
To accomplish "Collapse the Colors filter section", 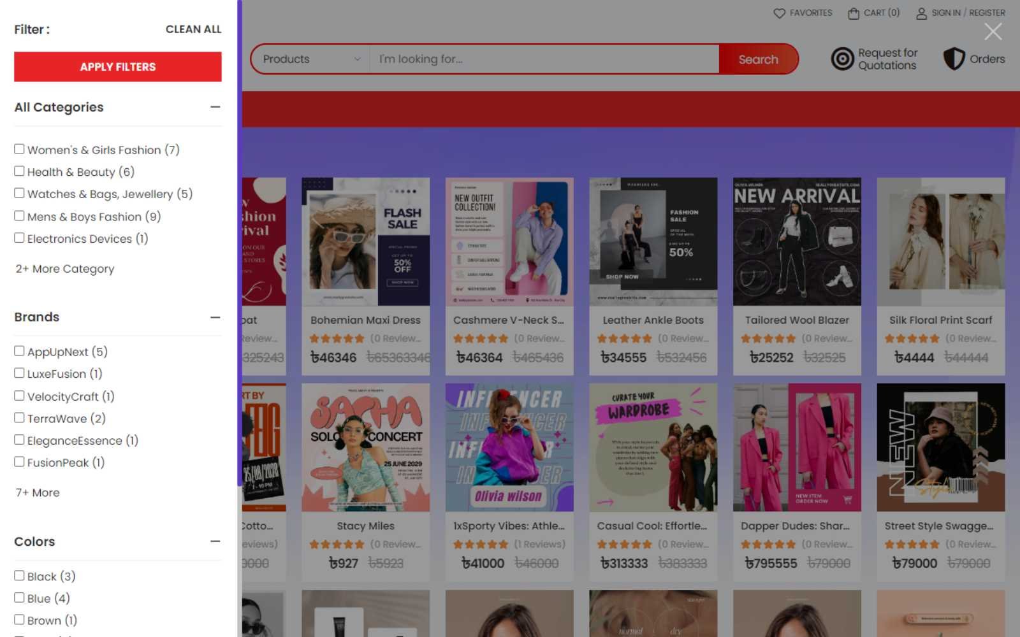I will click(215, 541).
